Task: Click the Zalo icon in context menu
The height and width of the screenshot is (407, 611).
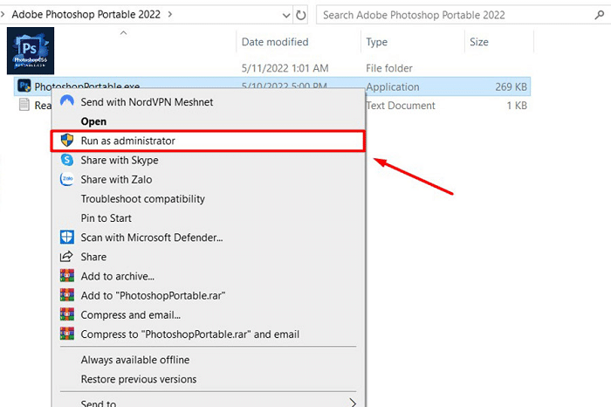Action: click(x=67, y=180)
